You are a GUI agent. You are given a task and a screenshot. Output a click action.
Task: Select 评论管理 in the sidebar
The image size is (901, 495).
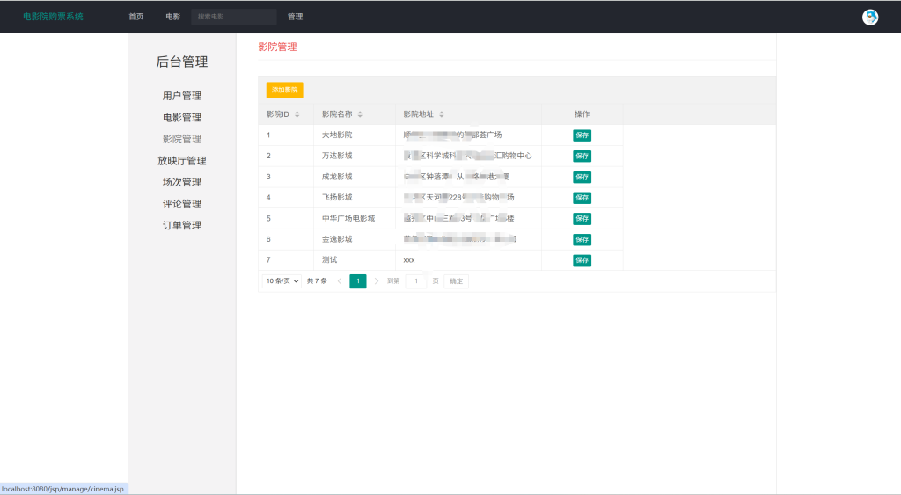click(181, 204)
